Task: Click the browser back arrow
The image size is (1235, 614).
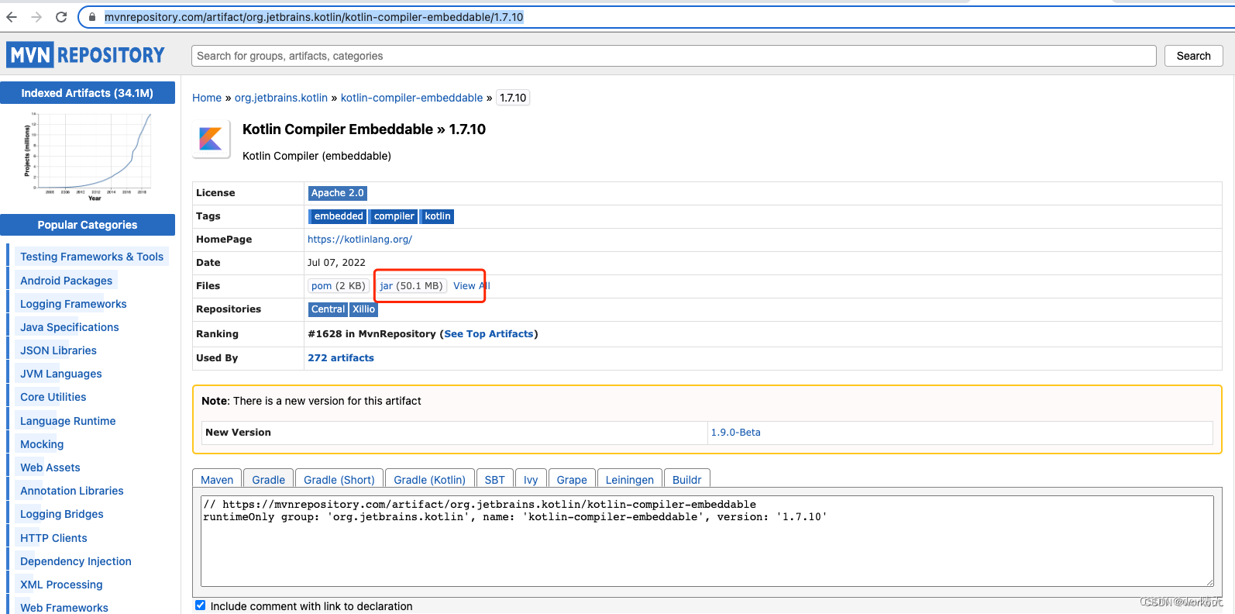Action: point(12,17)
